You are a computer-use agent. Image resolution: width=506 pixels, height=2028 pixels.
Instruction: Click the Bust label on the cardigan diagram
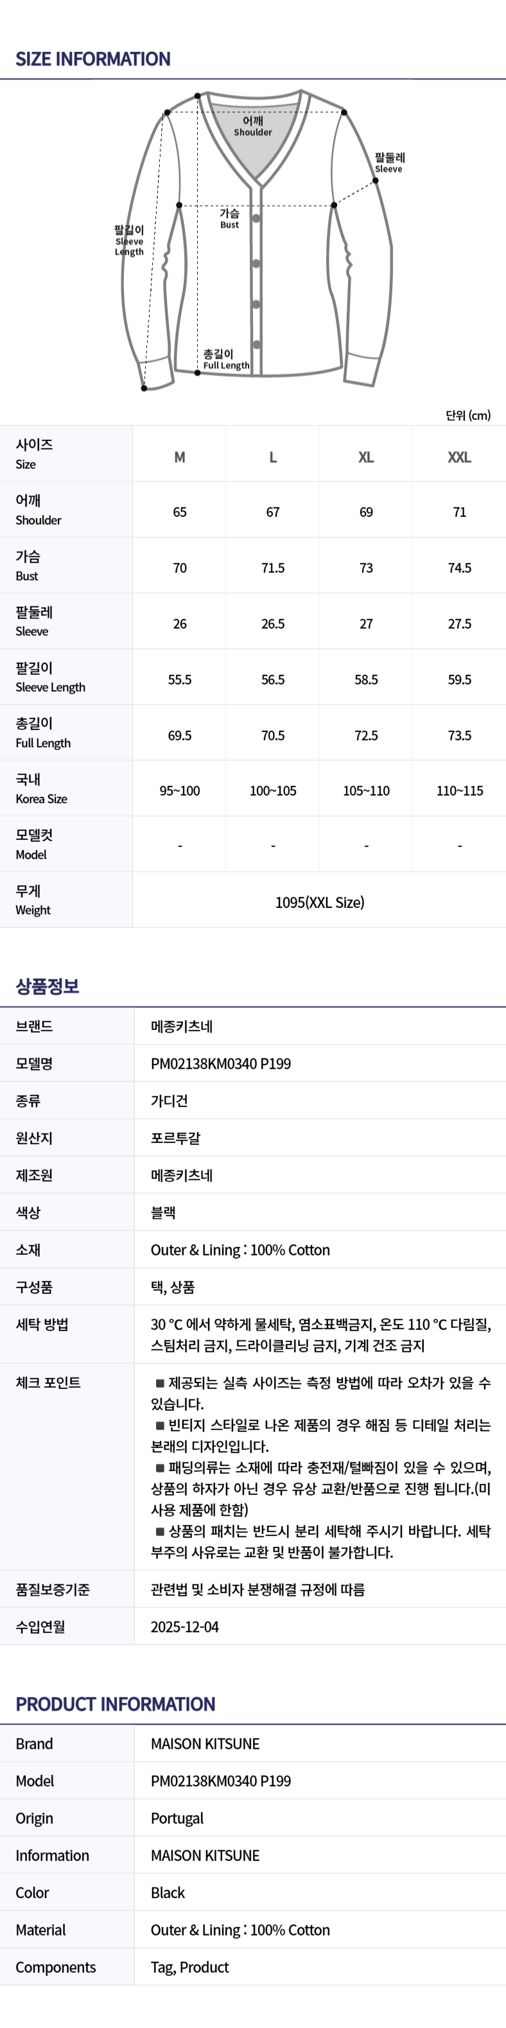click(x=229, y=219)
